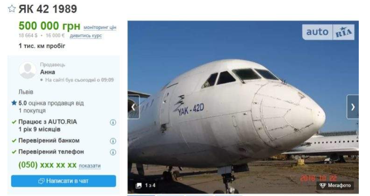Open the 'дивитись курс' link
This screenshot has width=370, height=196.
point(85,36)
